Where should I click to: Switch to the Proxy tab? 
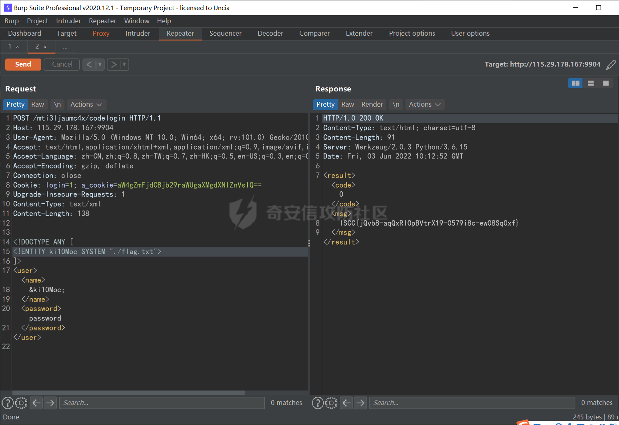click(x=101, y=33)
